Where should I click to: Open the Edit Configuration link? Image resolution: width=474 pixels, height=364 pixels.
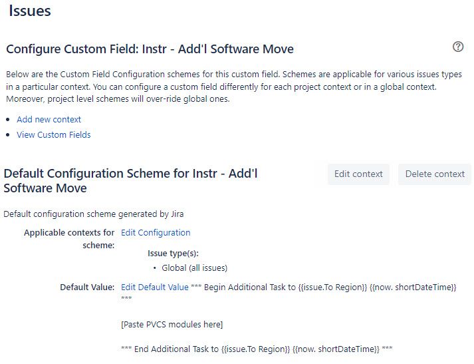point(156,233)
